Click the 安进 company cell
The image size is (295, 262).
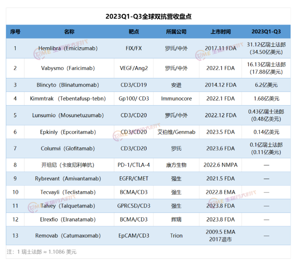(x=176, y=85)
